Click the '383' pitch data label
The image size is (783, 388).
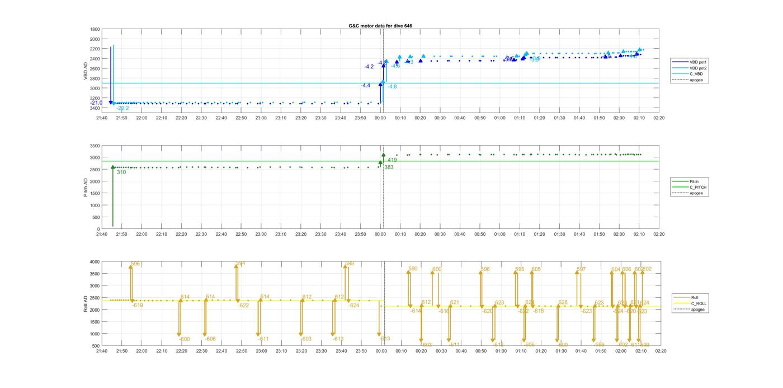389,167
